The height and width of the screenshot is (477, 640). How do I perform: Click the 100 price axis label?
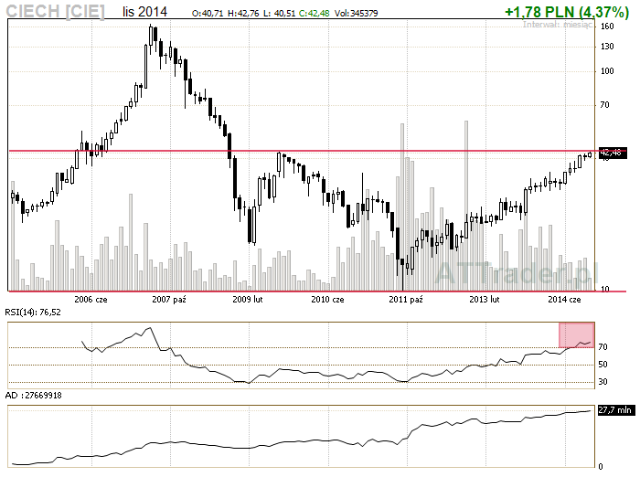pyautogui.click(x=607, y=71)
